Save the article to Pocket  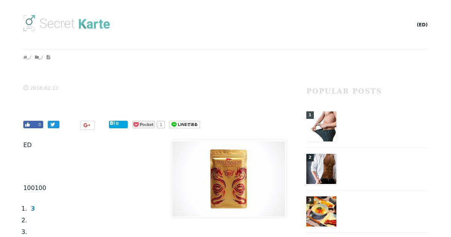pos(144,125)
